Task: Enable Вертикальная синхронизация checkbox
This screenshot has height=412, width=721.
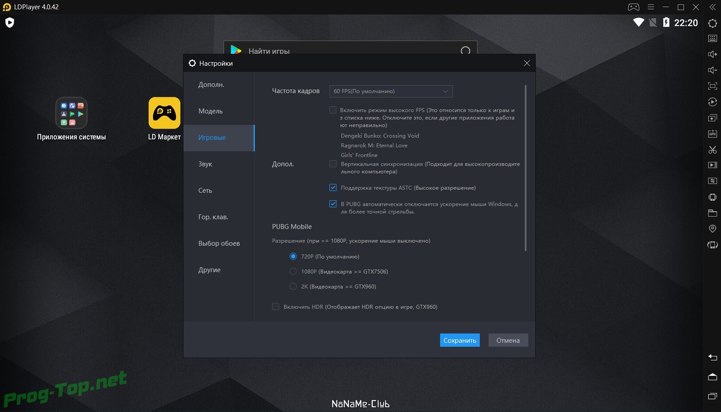Action: click(x=333, y=164)
